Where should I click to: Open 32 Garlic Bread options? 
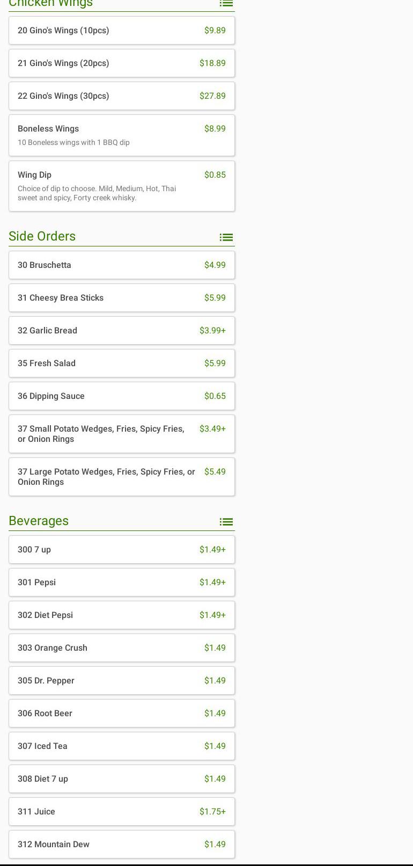click(x=122, y=330)
